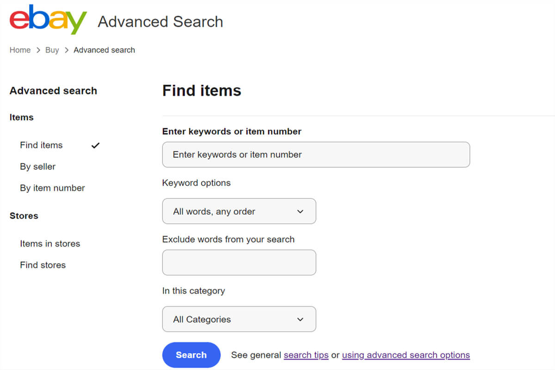
Task: Choose By item number in sidebar
Action: [x=52, y=188]
